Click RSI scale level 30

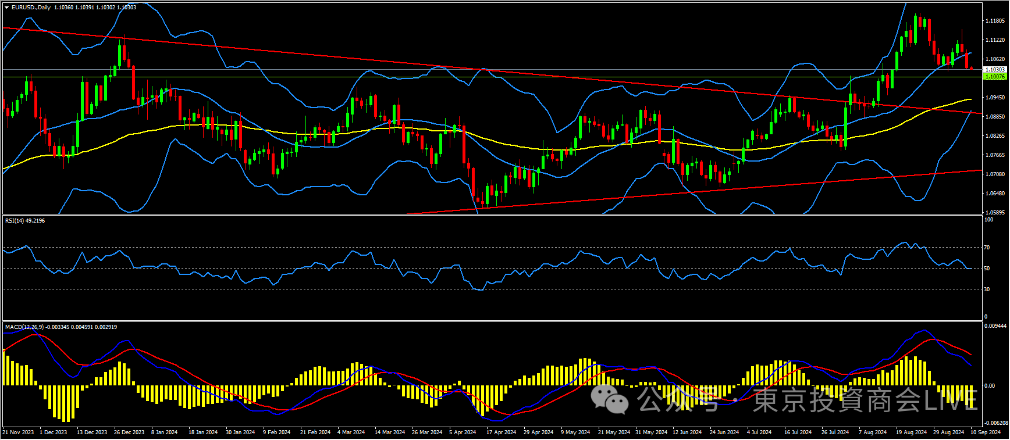pos(987,289)
